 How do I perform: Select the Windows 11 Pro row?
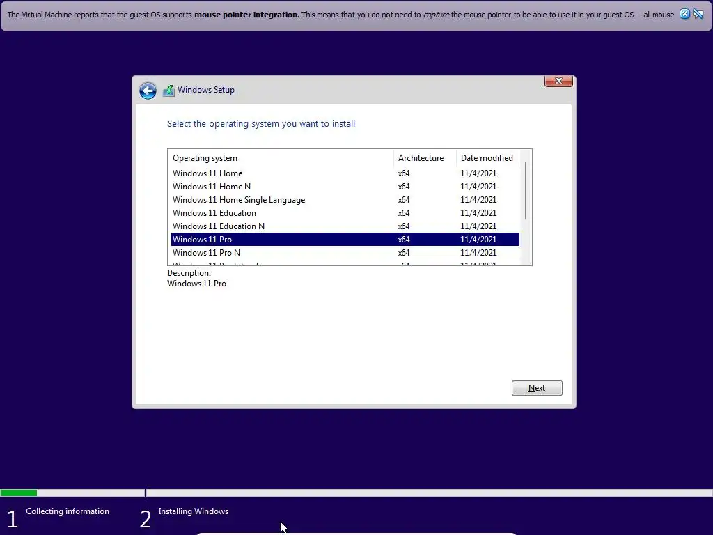[x=345, y=240]
